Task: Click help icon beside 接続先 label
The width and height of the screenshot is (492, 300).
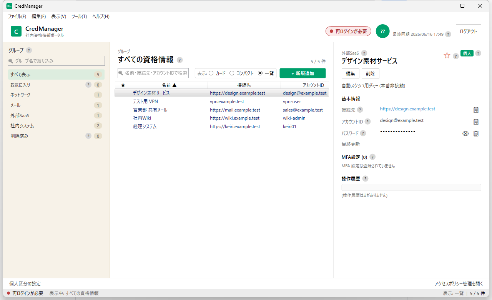Action: (360, 110)
